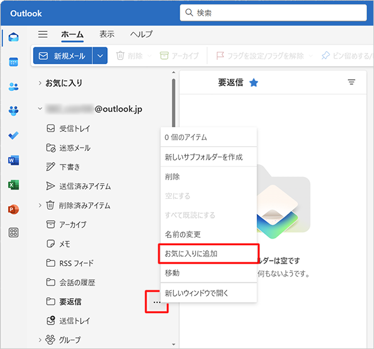Open the 受信トレイ folder
The image size is (374, 349).
tap(68, 128)
